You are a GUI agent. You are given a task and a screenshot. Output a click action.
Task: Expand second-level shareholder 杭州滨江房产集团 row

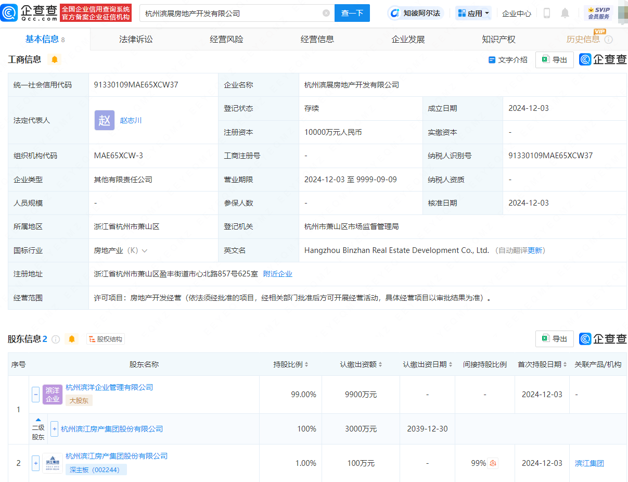[54, 429]
